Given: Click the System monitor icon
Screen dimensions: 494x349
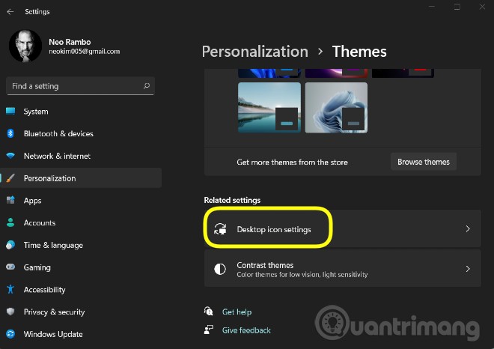Looking at the screenshot, I should 10,112.
